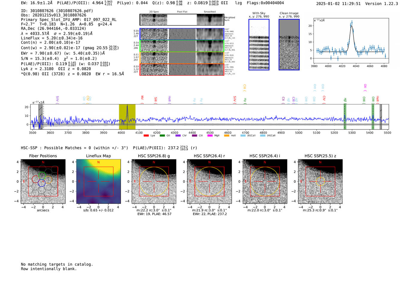
Task: Select the HSC SSP z-band cutout
Action: (320, 182)
